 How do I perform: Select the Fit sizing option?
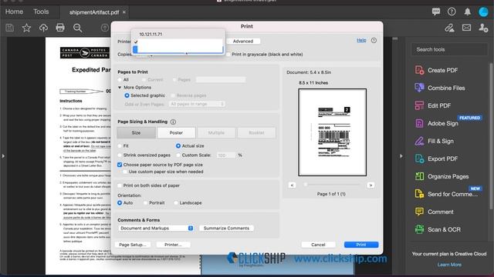click(120, 146)
